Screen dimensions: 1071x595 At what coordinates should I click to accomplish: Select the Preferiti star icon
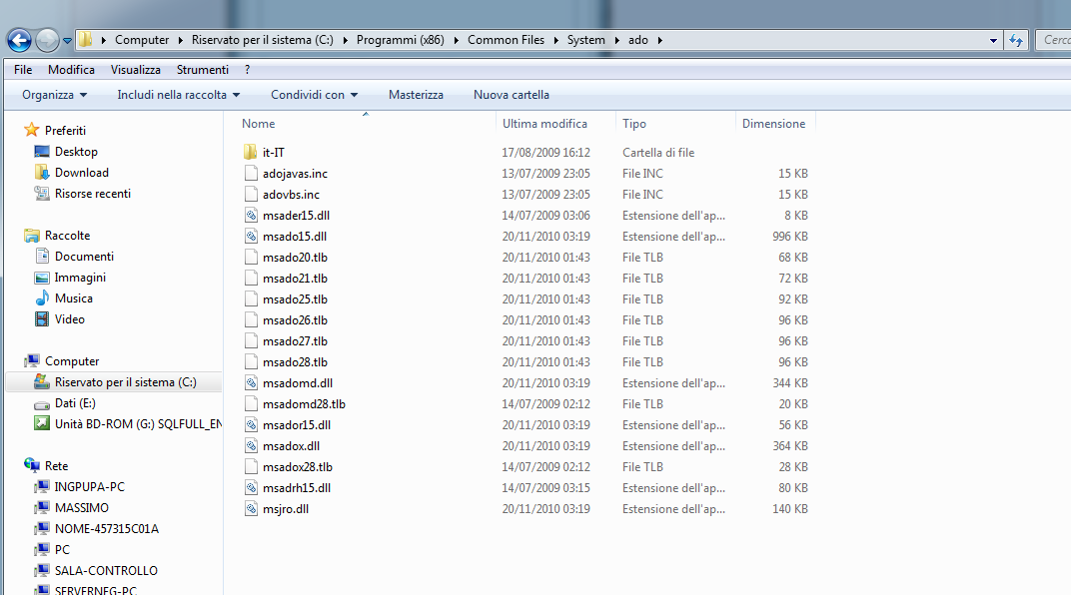[x=31, y=130]
